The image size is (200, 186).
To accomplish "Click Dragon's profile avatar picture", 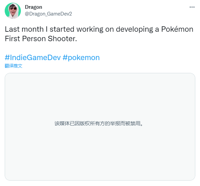I will 13,11.
